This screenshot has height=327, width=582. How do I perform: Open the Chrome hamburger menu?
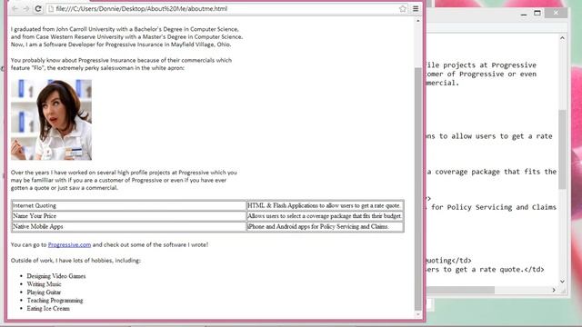click(416, 8)
